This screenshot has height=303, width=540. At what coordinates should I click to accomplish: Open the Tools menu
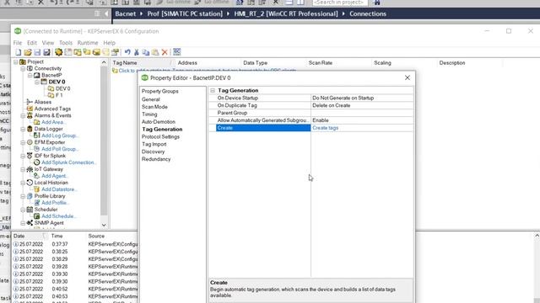[66, 43]
